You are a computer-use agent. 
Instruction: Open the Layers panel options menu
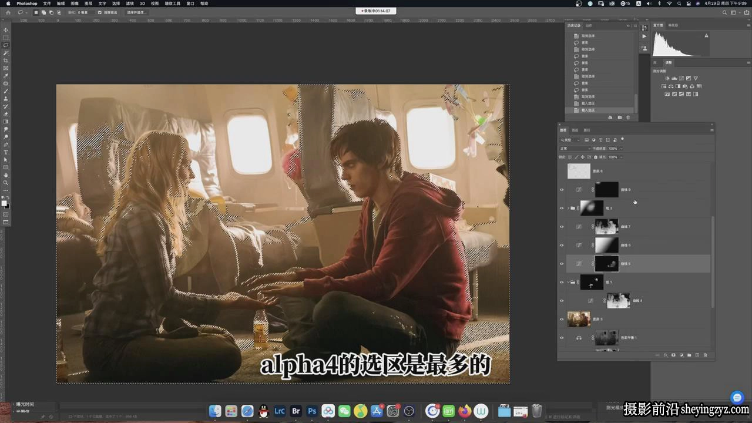coord(711,130)
